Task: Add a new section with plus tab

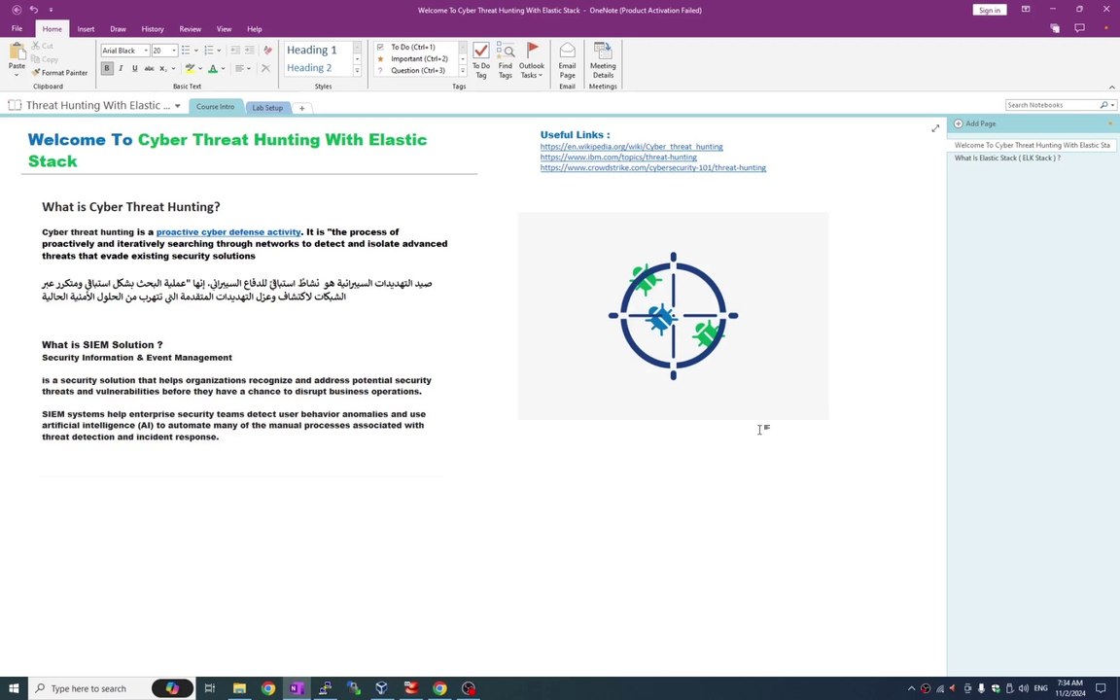Action: pos(302,109)
